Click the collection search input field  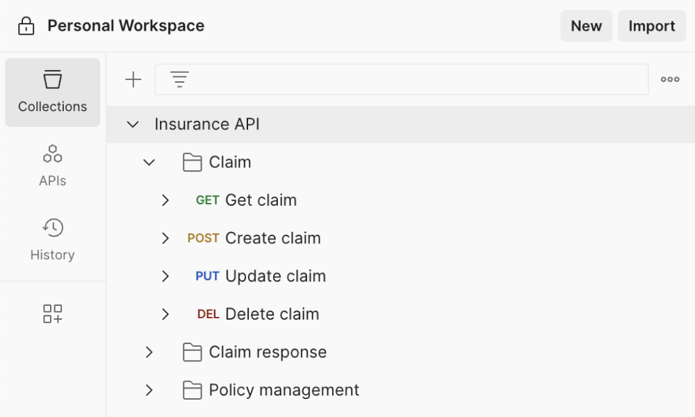point(400,79)
